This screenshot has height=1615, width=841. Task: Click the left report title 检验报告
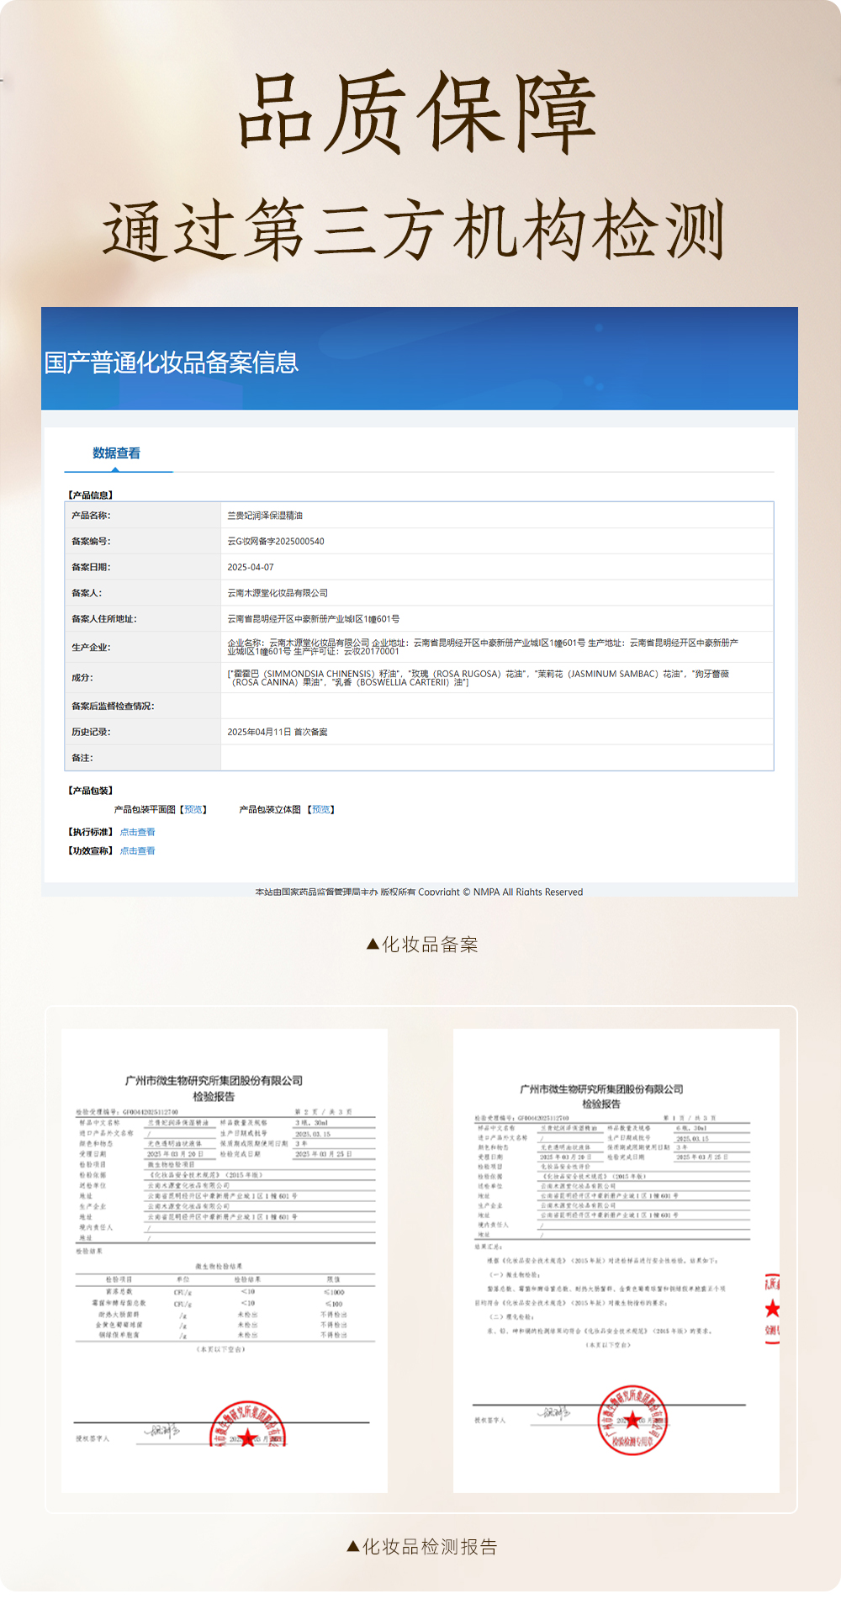(x=214, y=1097)
